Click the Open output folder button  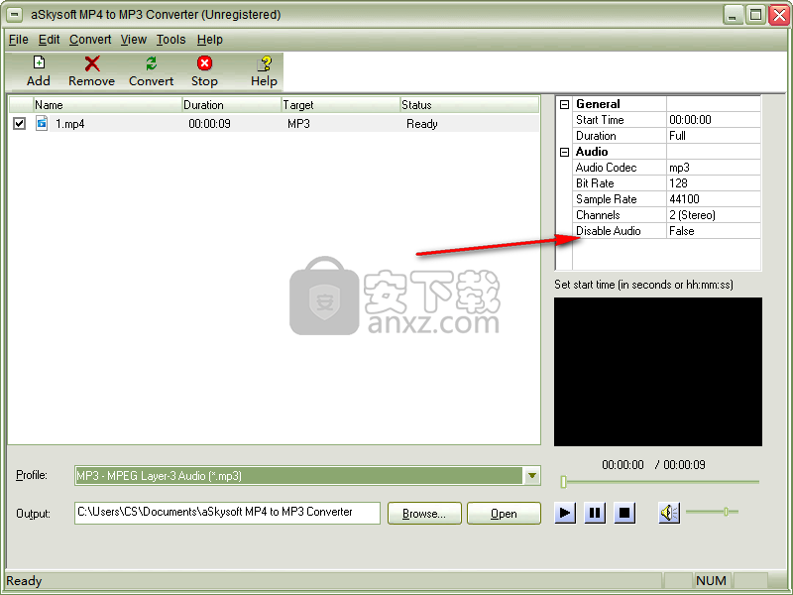tap(504, 514)
